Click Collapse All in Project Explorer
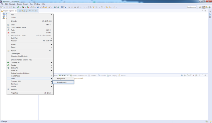Image resolution: width=212 pixels, height=123 pixels. (20, 11)
